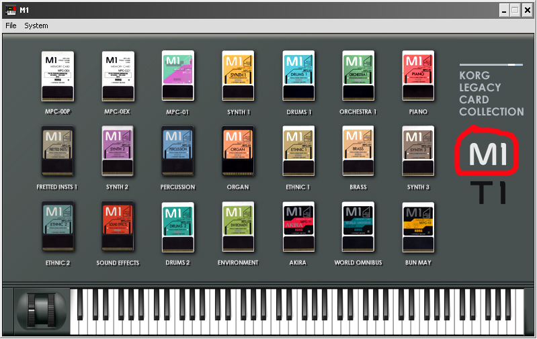This screenshot has width=537, height=339.
Task: Choose the FRETTED INSTS 1 card
Action: tap(58, 151)
